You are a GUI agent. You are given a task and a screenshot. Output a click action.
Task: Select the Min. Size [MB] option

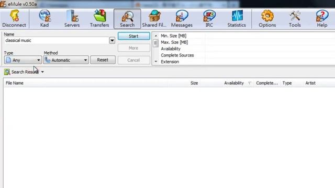(173, 36)
